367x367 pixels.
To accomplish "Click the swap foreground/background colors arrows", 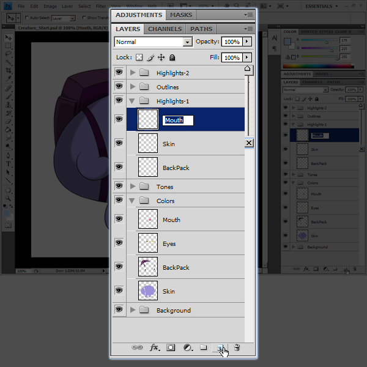I will click(x=11, y=206).
